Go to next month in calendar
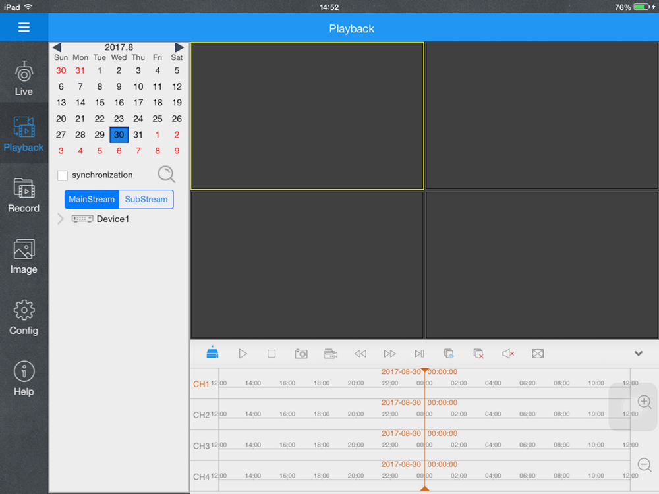Image resolution: width=659 pixels, height=494 pixels. pyautogui.click(x=179, y=47)
